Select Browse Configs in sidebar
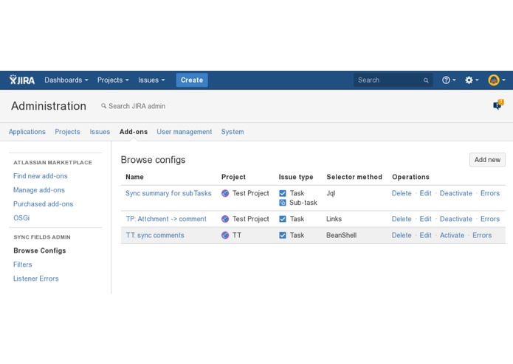 (x=40, y=251)
